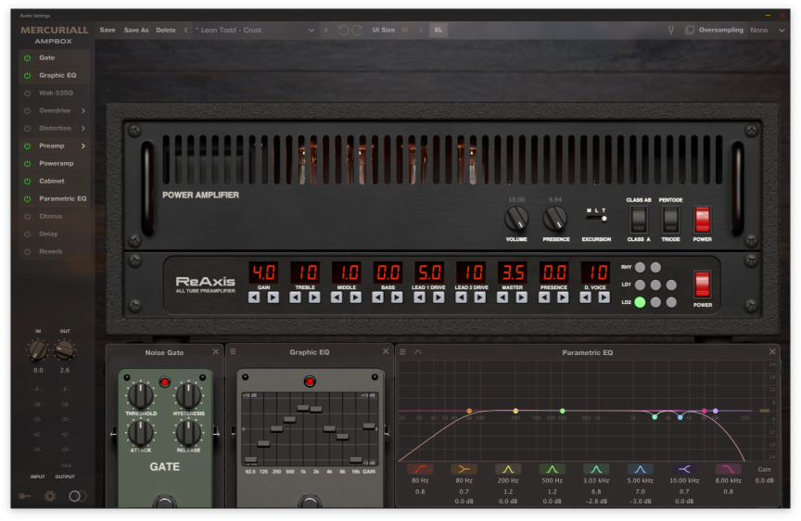The image size is (801, 521).
Task: Select Reverb in the module list
Action: 51,252
